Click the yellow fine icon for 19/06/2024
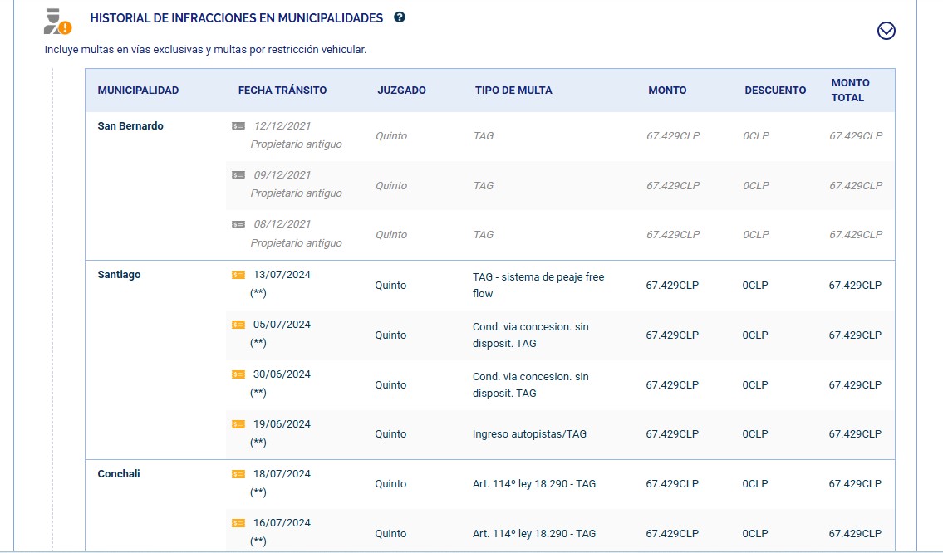This screenshot has height=553, width=943. pos(238,424)
